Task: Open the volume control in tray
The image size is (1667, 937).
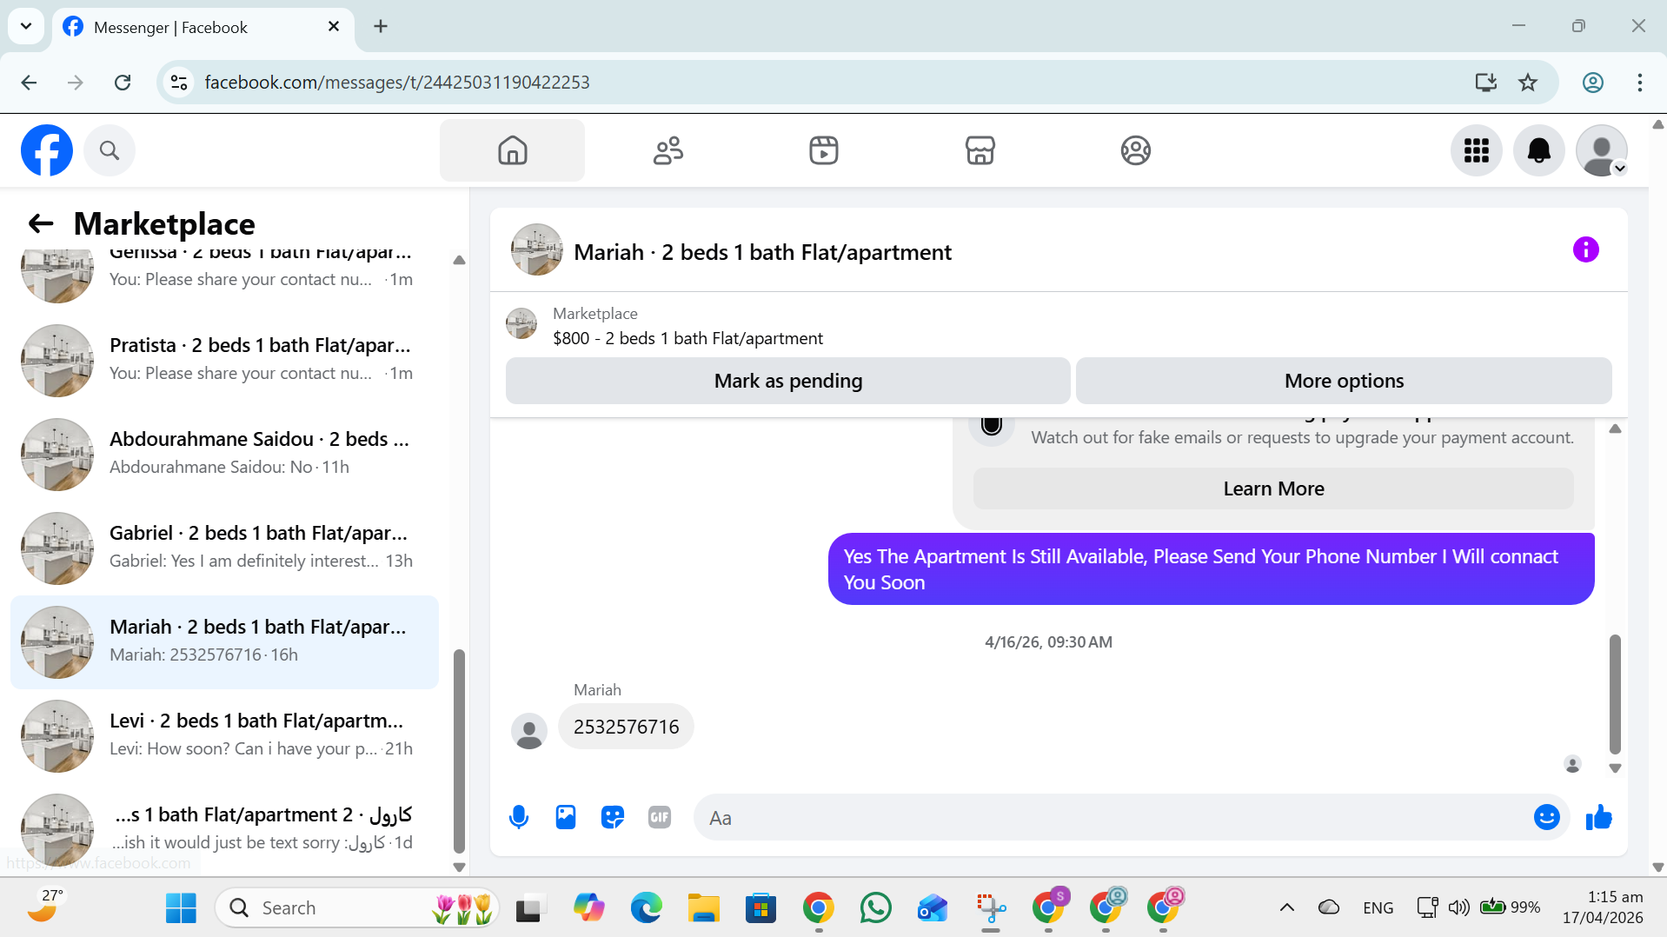Action: 1458,907
